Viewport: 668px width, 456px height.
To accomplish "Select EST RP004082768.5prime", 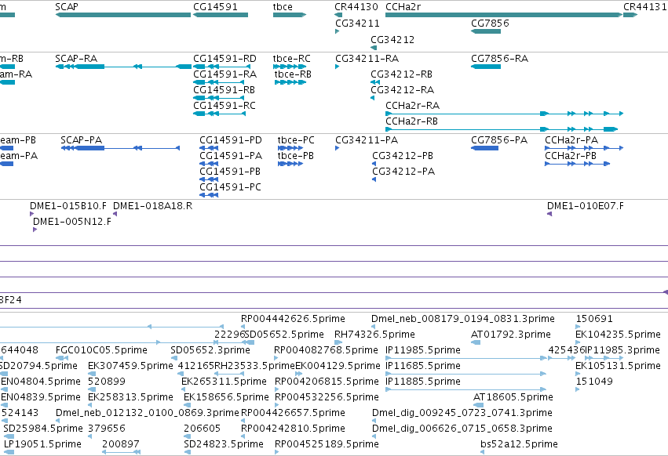I will (326, 350).
